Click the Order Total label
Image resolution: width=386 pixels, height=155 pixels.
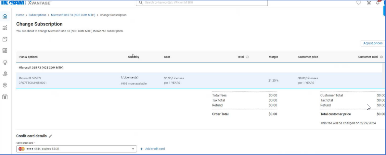point(220,114)
